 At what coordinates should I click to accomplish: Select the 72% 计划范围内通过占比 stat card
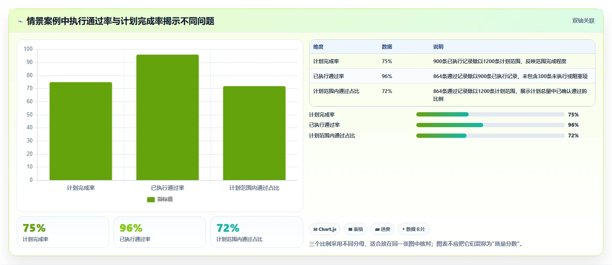click(x=256, y=232)
